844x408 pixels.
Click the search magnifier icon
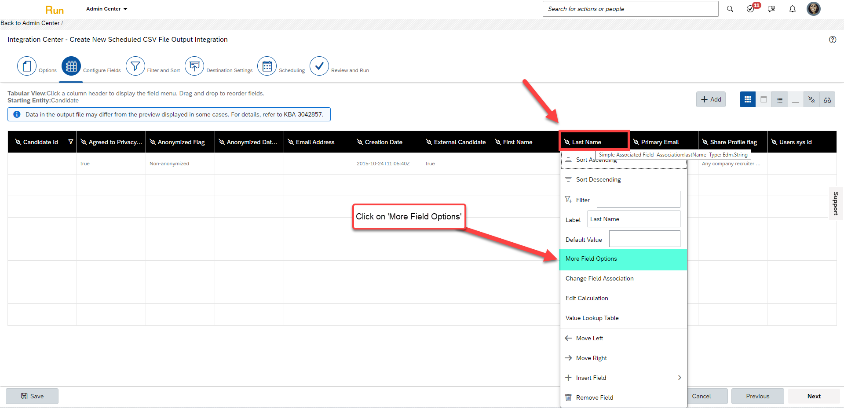[730, 9]
